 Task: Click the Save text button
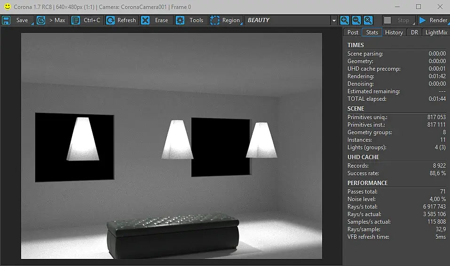[x=22, y=20]
